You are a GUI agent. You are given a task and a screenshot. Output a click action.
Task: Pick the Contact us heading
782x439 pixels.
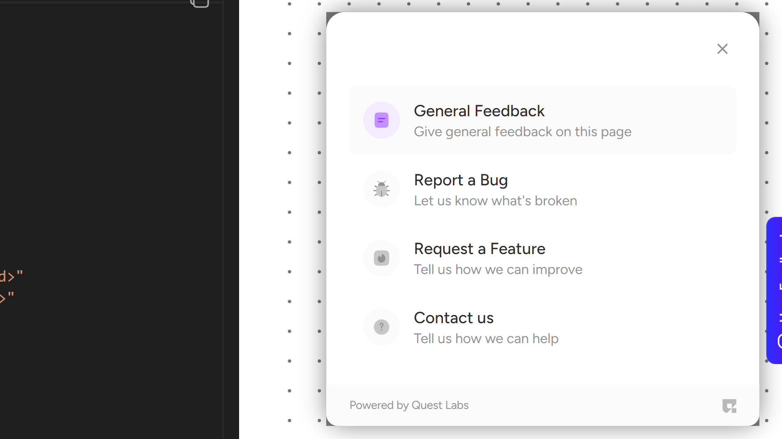click(x=453, y=318)
